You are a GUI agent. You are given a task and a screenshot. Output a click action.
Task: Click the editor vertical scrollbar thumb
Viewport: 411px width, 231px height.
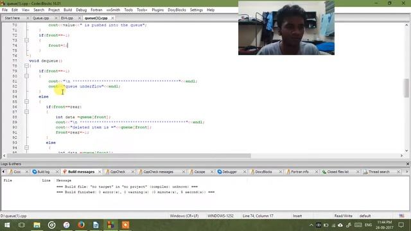click(x=407, y=88)
